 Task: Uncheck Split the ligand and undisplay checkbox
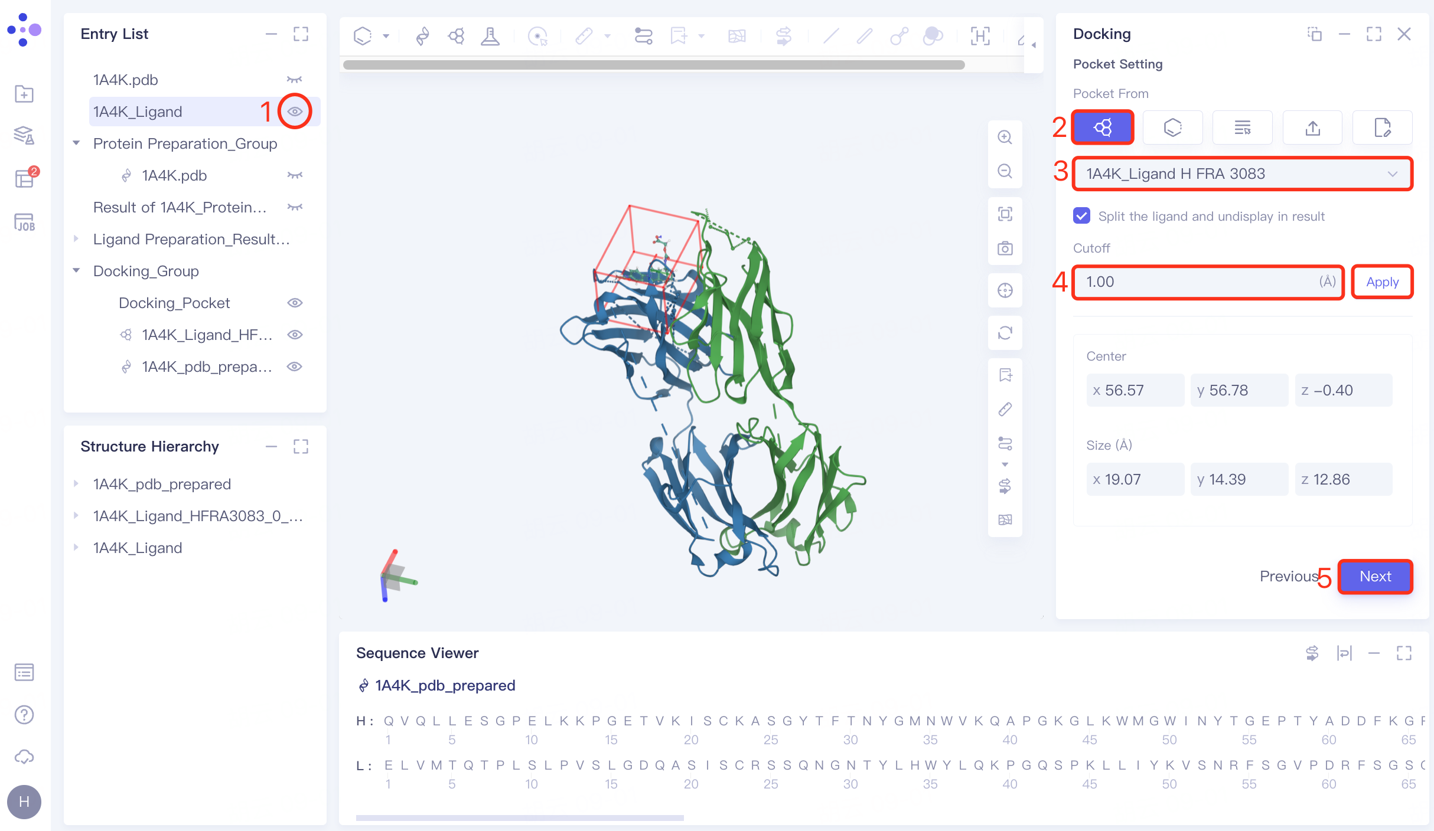click(x=1082, y=216)
